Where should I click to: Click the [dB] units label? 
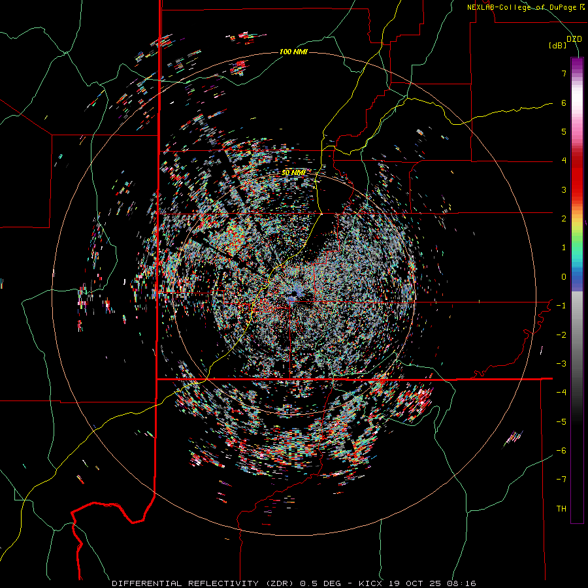[x=558, y=46]
